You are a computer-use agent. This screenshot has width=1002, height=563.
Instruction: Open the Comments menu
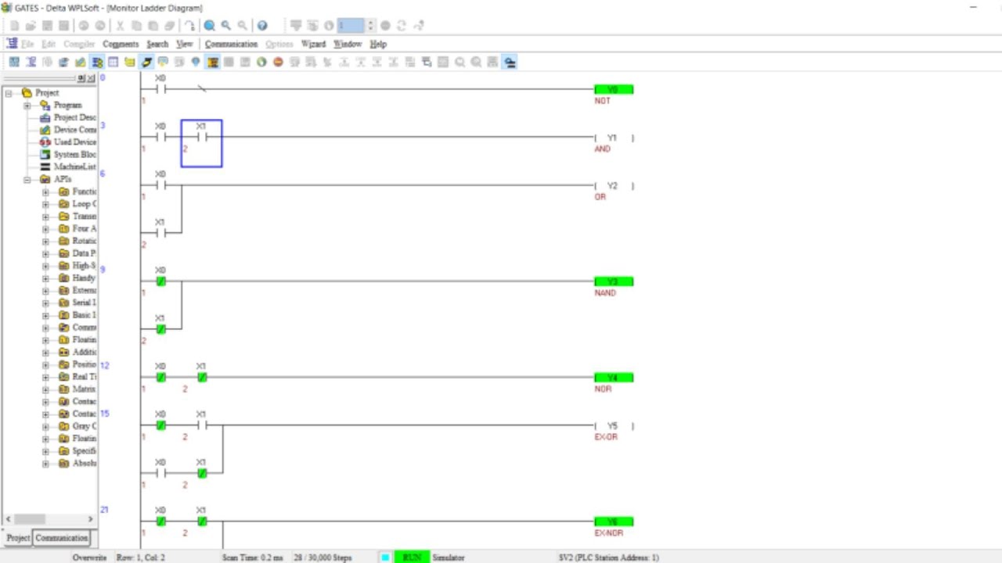pos(121,44)
